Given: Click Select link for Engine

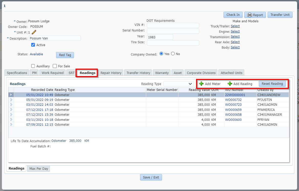Looking at the screenshot, I should (x=235, y=31).
